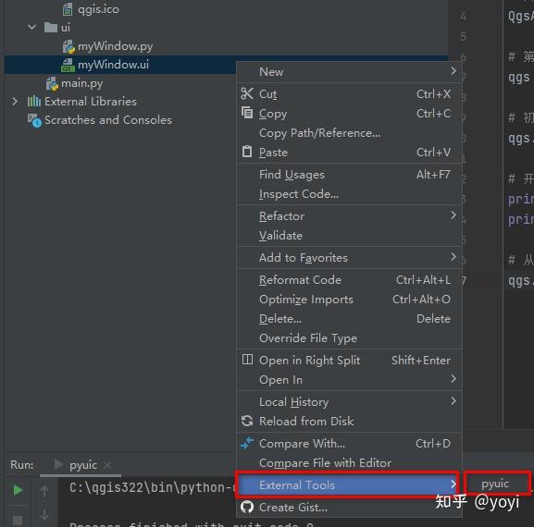The image size is (534, 527).
Task: Select pyuic from the External Tools submenu
Action: (495, 484)
